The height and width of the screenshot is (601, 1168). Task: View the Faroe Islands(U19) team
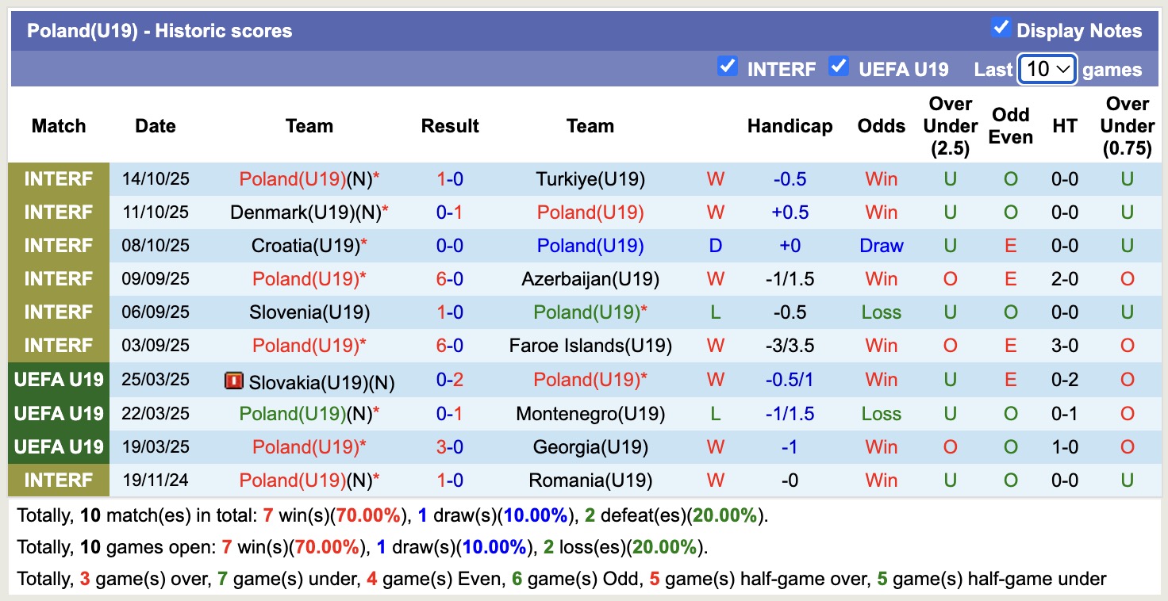[590, 346]
